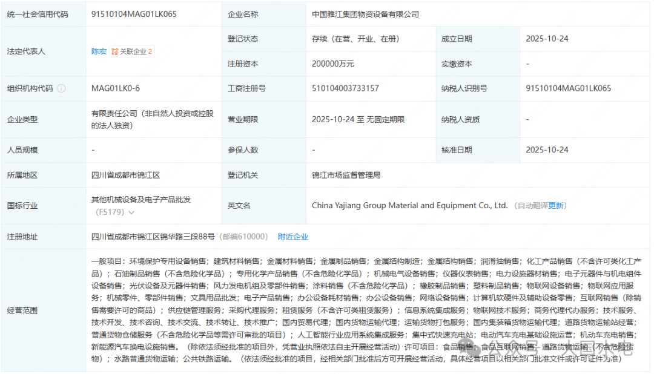This screenshot has width=654, height=374.
Task: Expand the F5179 industry code chevron
Action: 131,212
